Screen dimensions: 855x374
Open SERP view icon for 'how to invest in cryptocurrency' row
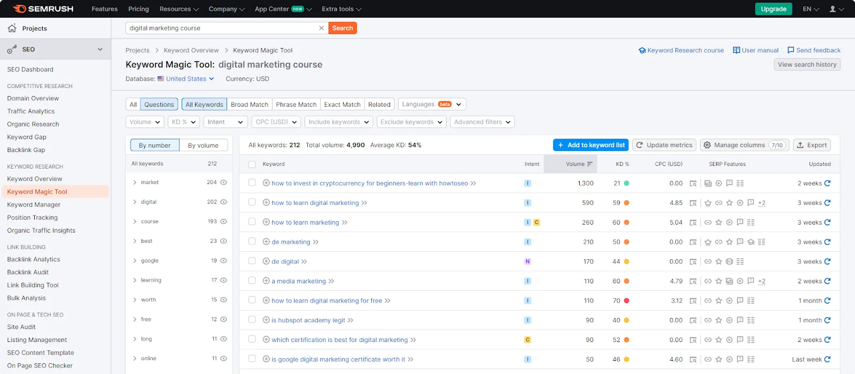tap(693, 184)
